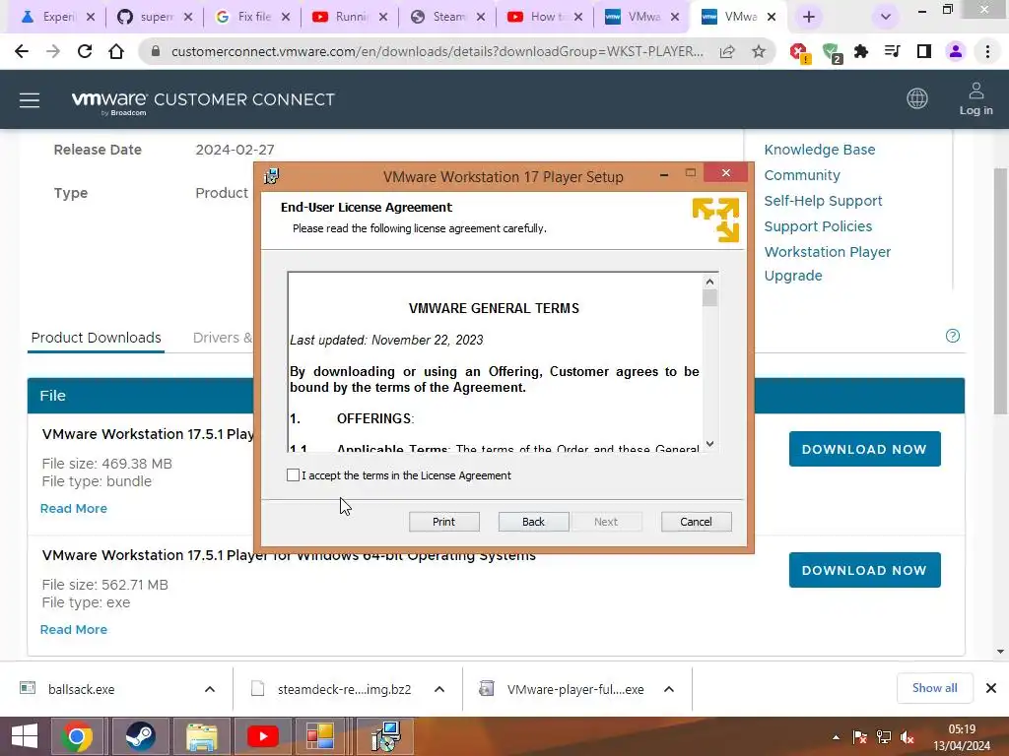Open the Self-Help Support link
Viewport: 1009px width, 756px height.
823,201
